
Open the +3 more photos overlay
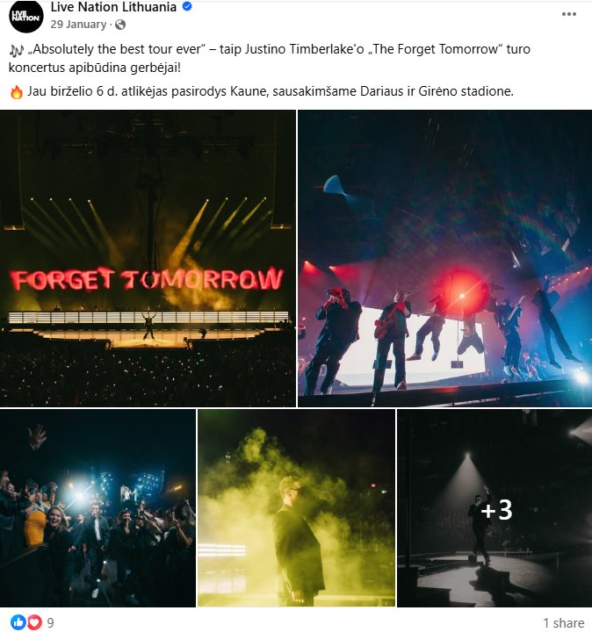click(x=495, y=508)
